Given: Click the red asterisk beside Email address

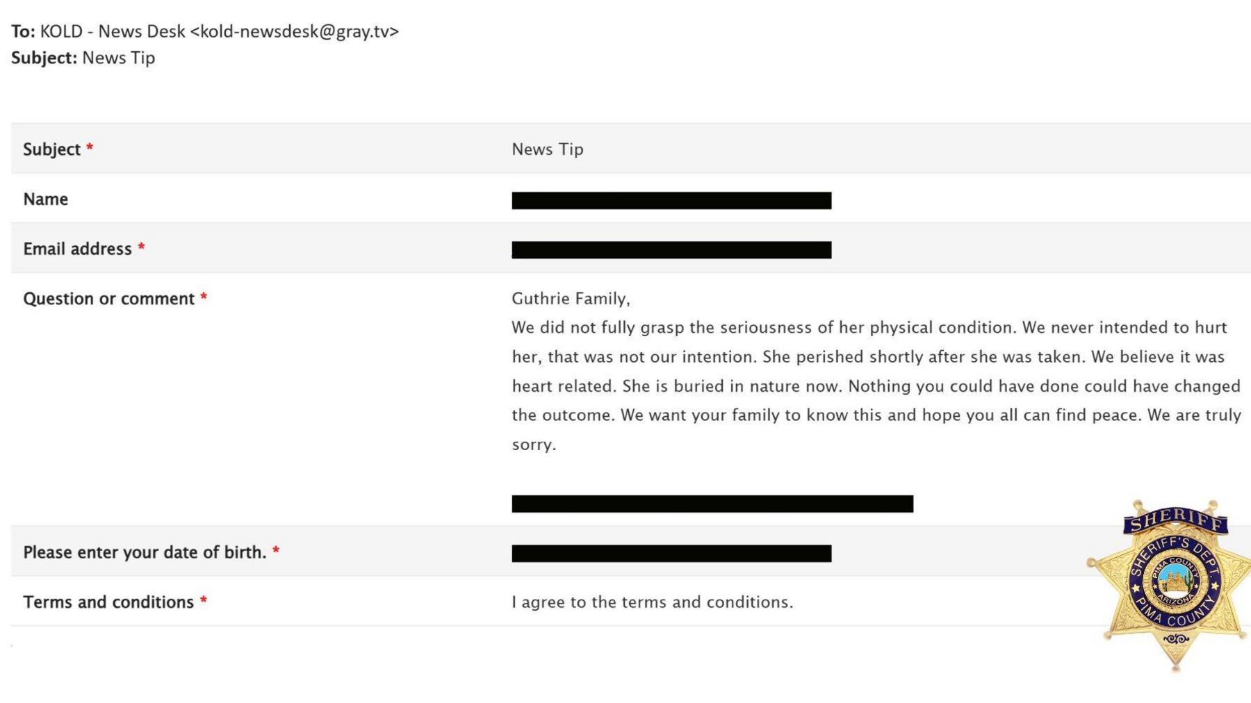Looking at the screenshot, I should [141, 247].
